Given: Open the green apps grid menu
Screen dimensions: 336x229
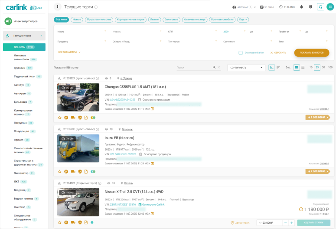Looking at the screenshot, I should pos(330,7).
